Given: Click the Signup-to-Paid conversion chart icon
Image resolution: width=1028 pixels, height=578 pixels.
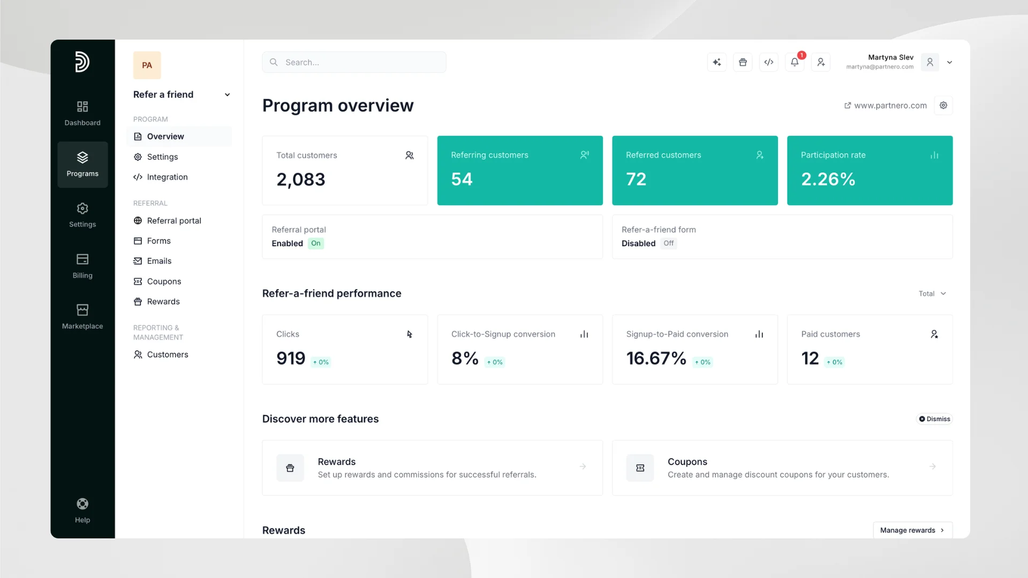Looking at the screenshot, I should pyautogui.click(x=759, y=334).
